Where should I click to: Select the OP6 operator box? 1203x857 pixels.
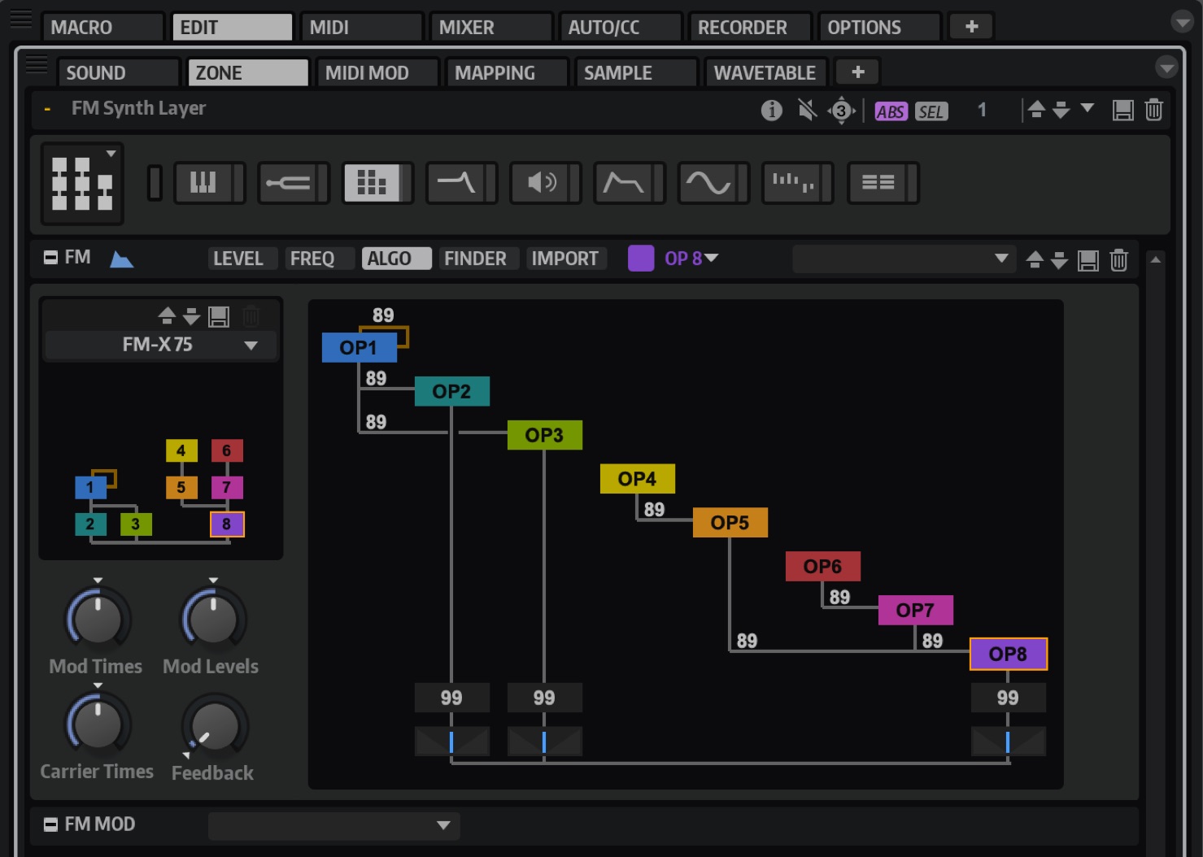[x=822, y=567]
